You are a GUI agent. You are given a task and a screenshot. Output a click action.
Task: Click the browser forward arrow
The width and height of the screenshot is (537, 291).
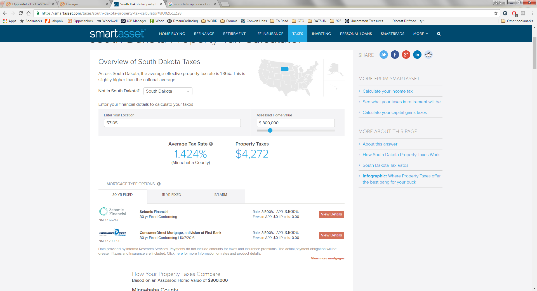click(13, 13)
